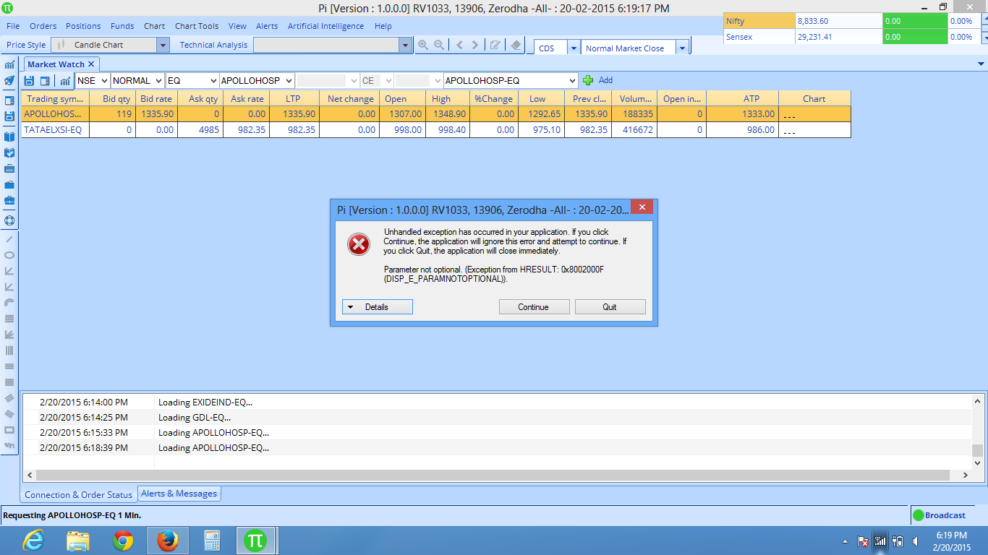
Task: Click the Add link
Action: coord(605,80)
